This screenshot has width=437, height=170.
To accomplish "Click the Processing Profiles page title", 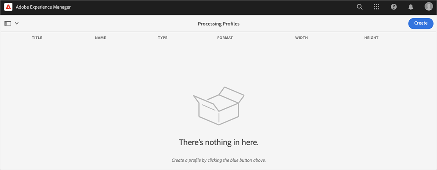I will [219, 24].
